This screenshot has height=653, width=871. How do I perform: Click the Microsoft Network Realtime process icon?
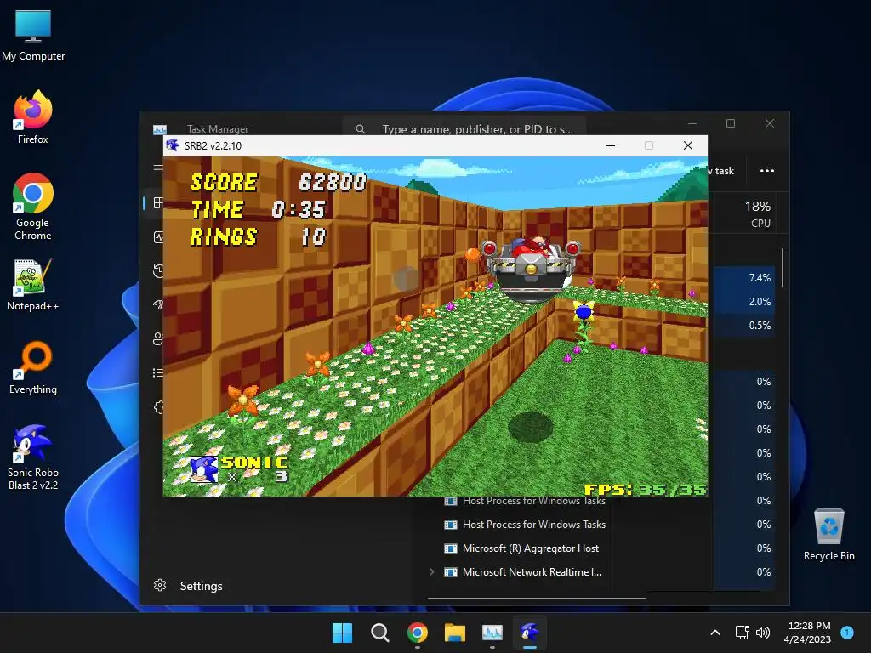click(451, 572)
